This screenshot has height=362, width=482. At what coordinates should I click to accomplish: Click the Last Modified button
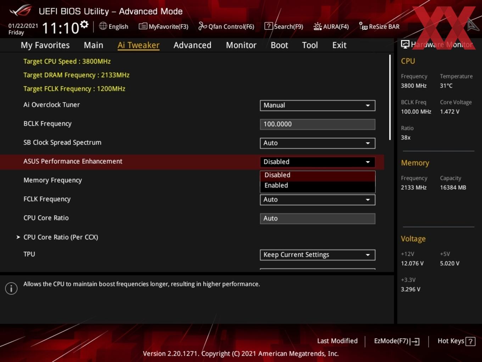pyautogui.click(x=337, y=341)
